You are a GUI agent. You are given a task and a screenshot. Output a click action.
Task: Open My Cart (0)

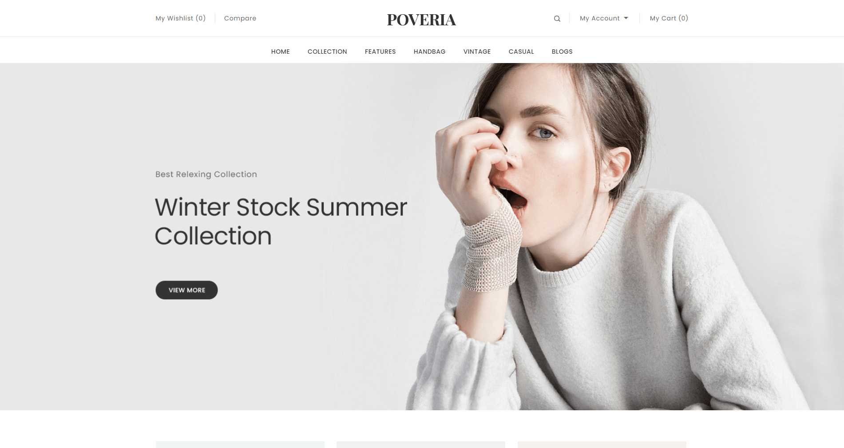click(x=669, y=18)
